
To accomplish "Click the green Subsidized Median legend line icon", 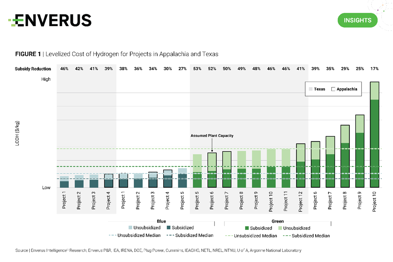I will pyautogui.click(x=287, y=235).
